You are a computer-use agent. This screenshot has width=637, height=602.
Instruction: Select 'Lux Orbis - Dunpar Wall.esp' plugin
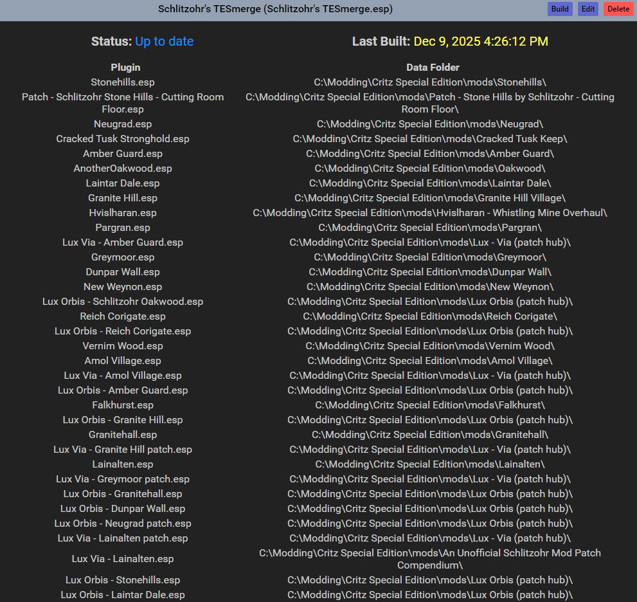pos(123,509)
